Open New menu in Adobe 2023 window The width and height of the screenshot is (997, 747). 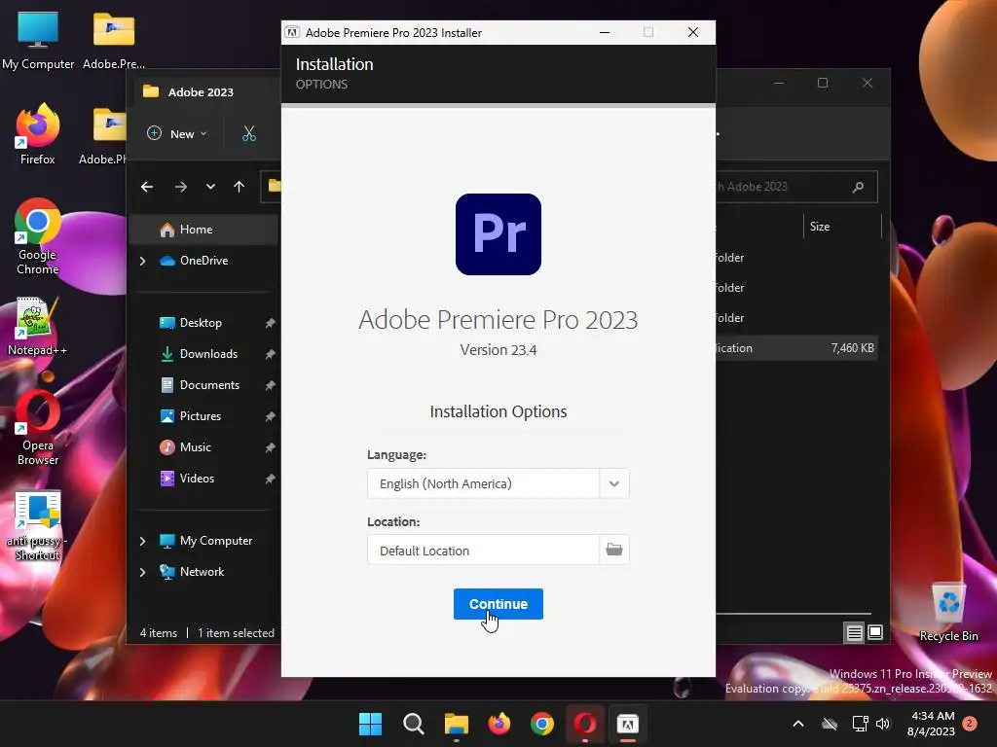[x=177, y=134]
